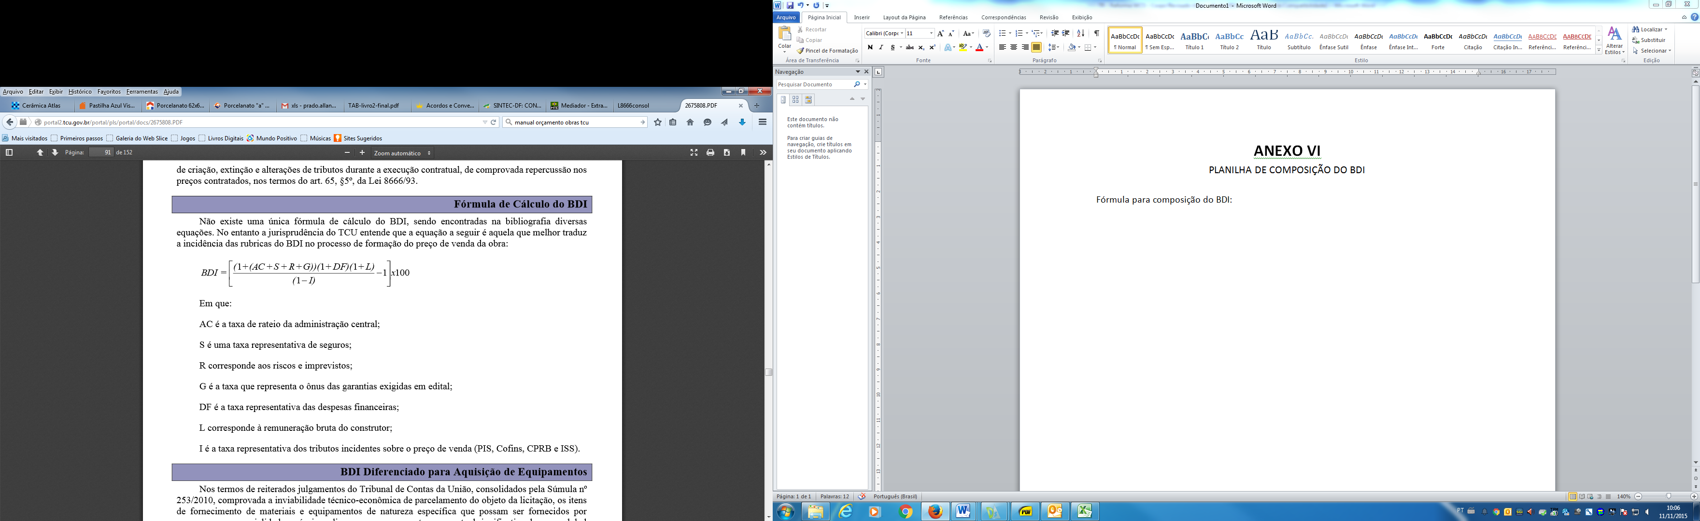Go to next page in PDF viewer
1700x521 pixels.
(55, 152)
